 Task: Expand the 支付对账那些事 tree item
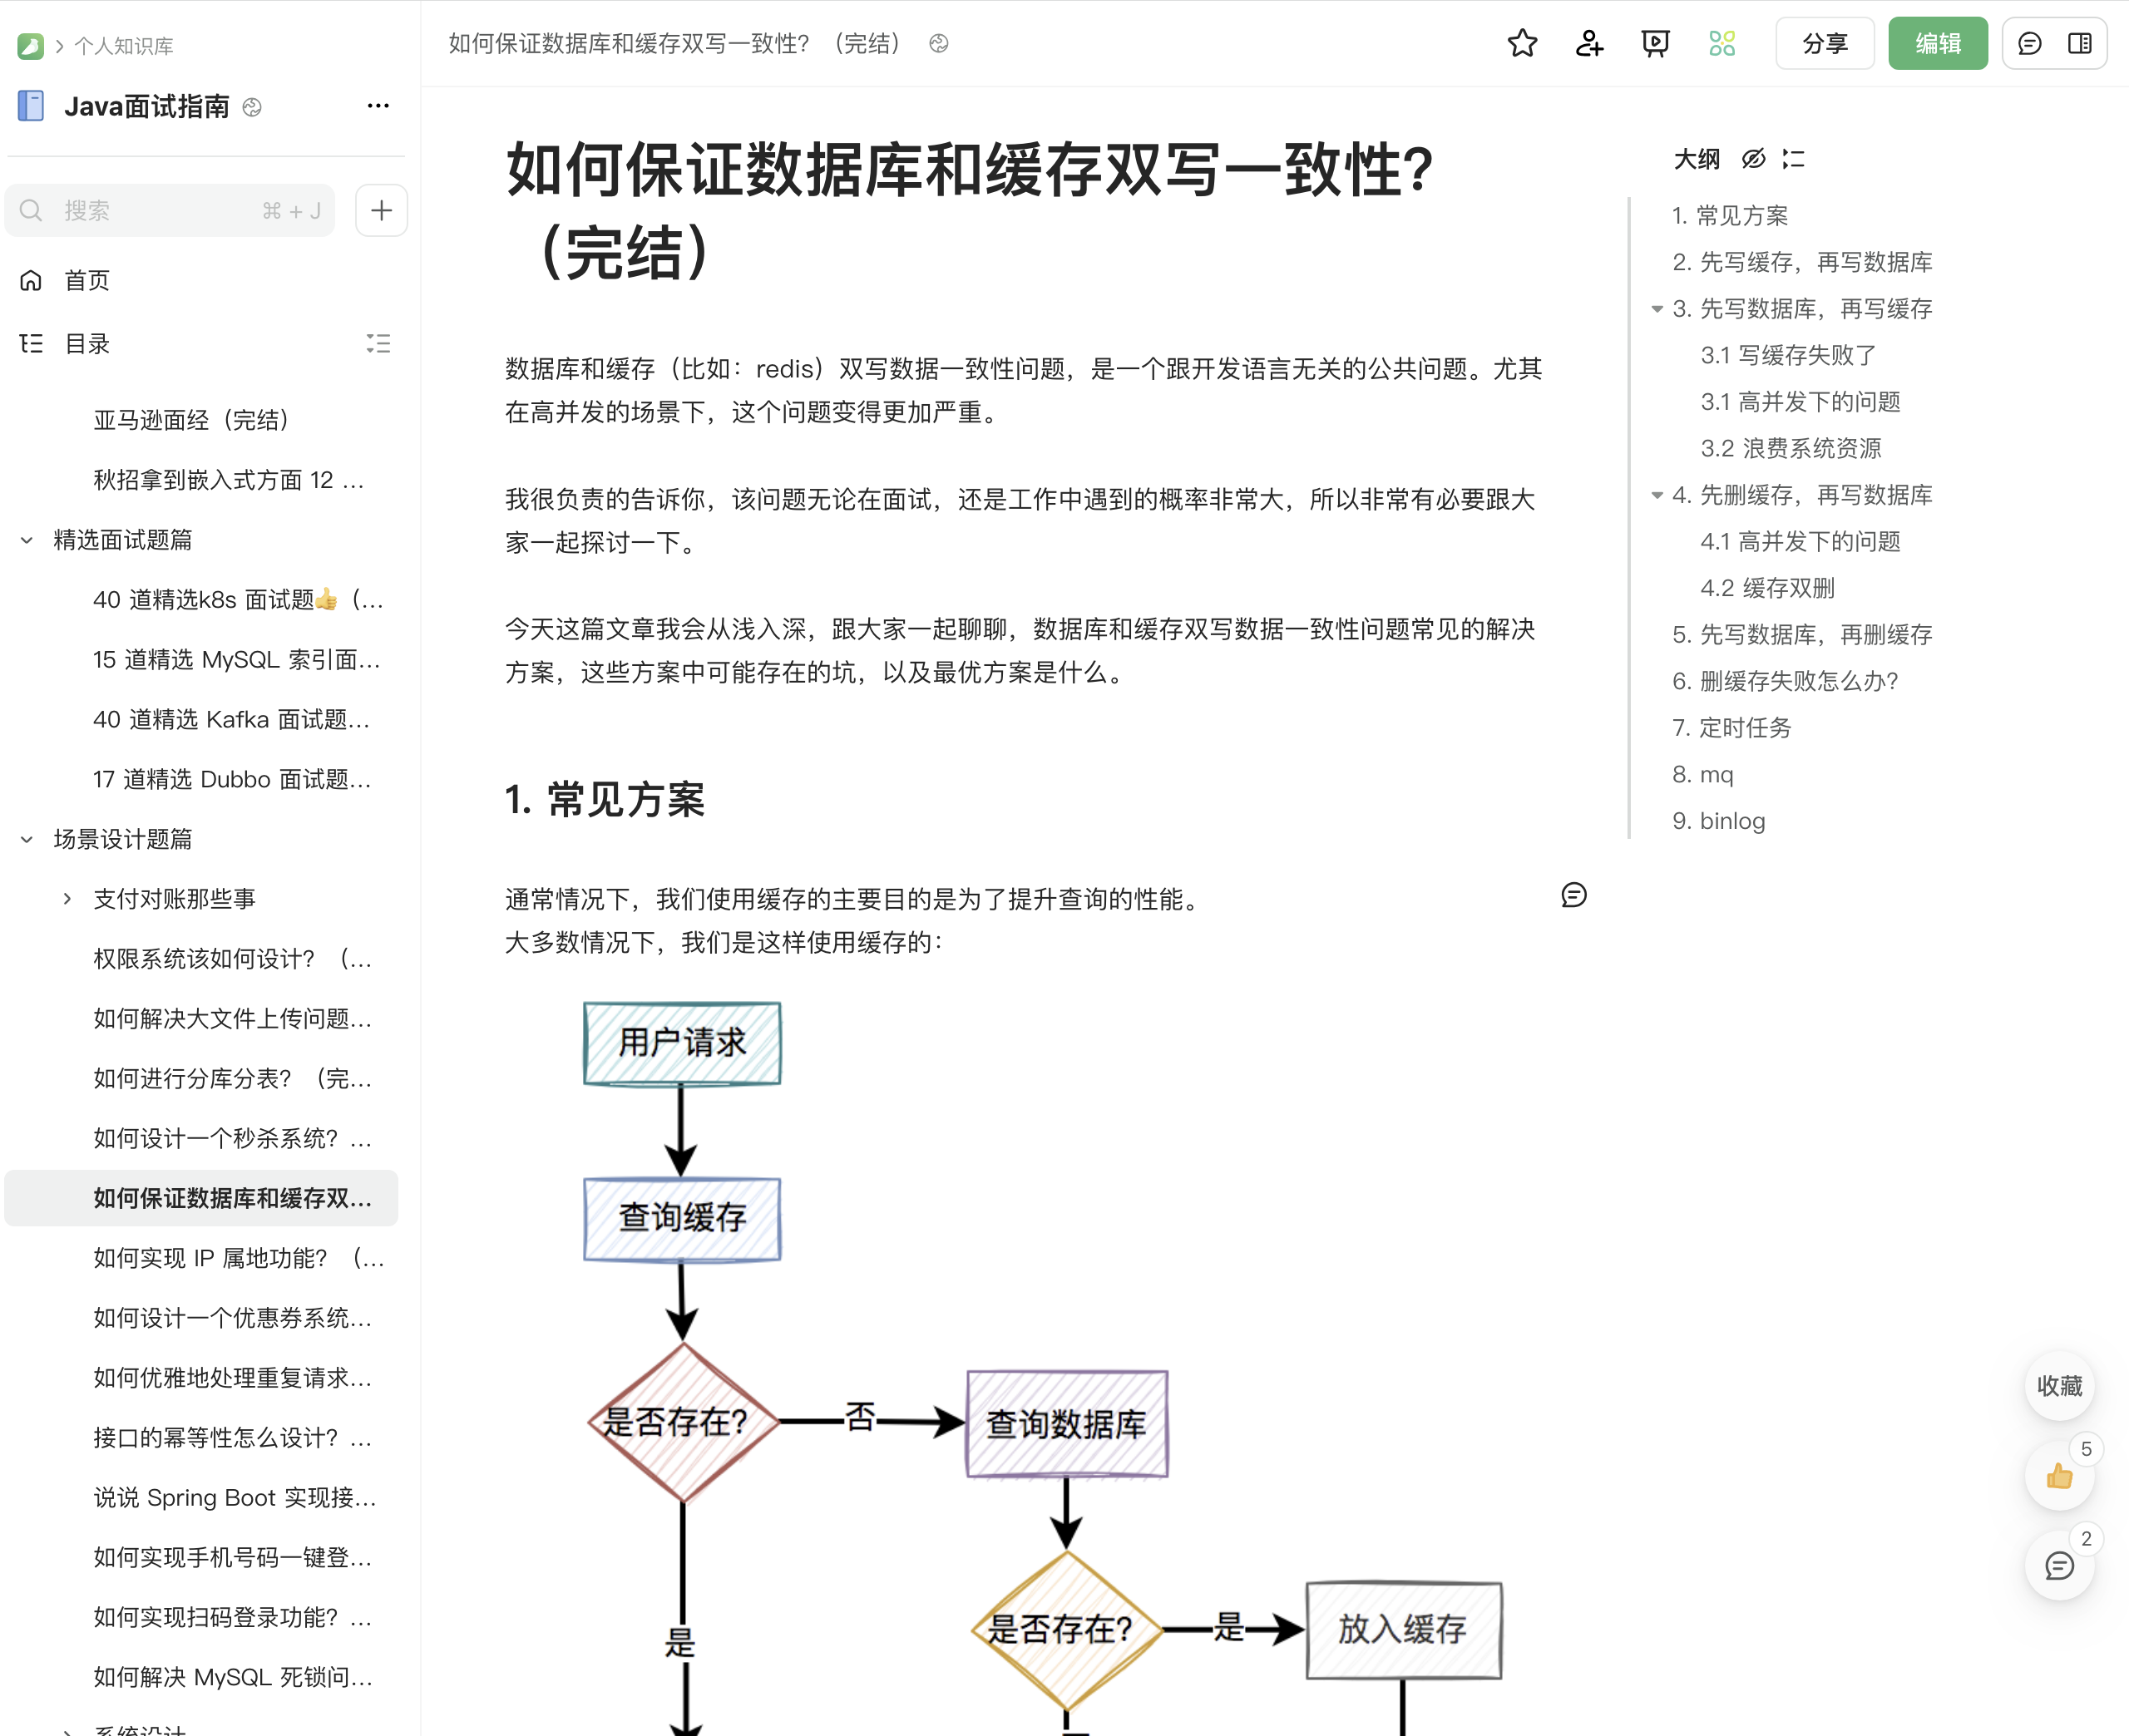pyautogui.click(x=67, y=898)
